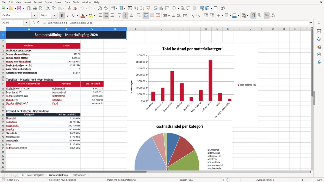This screenshot has width=324, height=182.
Task: Toggle Center Vertically alignment
Action: pyautogui.click(x=125, y=16)
